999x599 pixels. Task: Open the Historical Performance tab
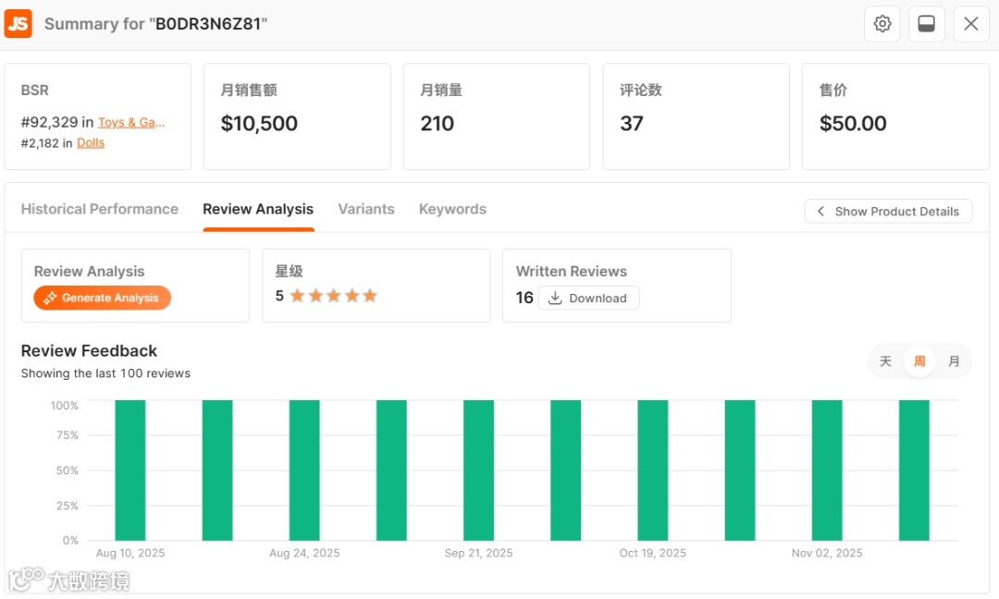point(100,209)
